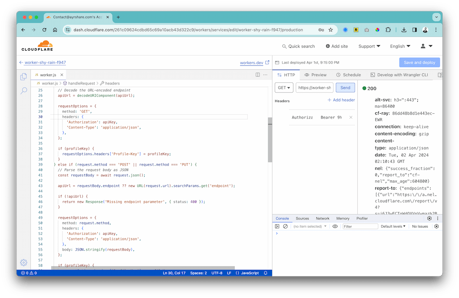The image size is (459, 298).
Task: Toggle the console sidebar panel icon
Action: click(277, 226)
